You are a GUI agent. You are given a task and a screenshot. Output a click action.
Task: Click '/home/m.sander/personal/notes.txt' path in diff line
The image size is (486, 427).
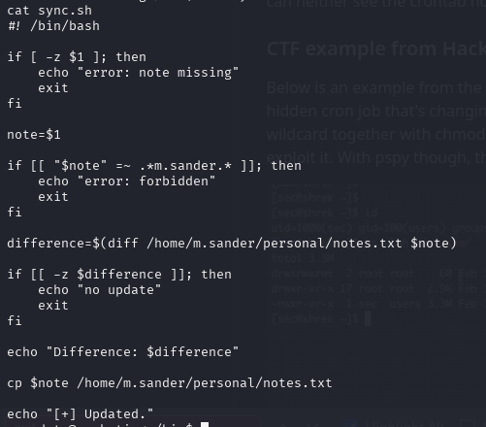pyautogui.click(x=275, y=244)
